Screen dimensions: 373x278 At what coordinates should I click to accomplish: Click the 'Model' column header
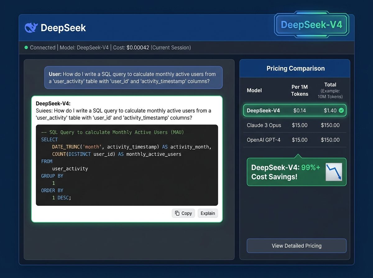pos(254,90)
